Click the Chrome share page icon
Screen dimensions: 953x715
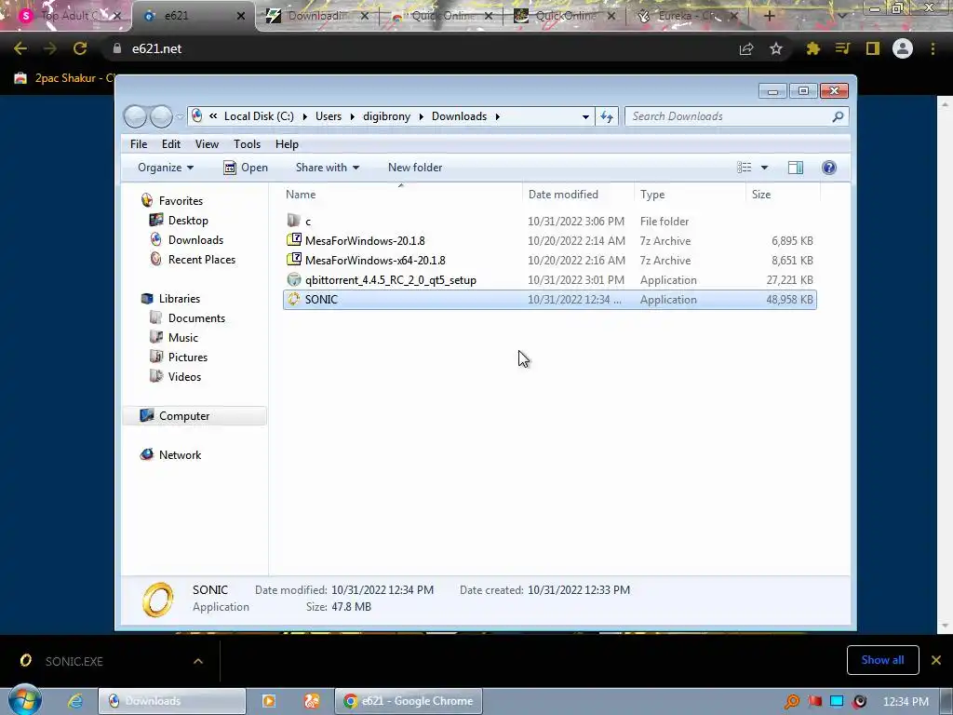pos(745,48)
